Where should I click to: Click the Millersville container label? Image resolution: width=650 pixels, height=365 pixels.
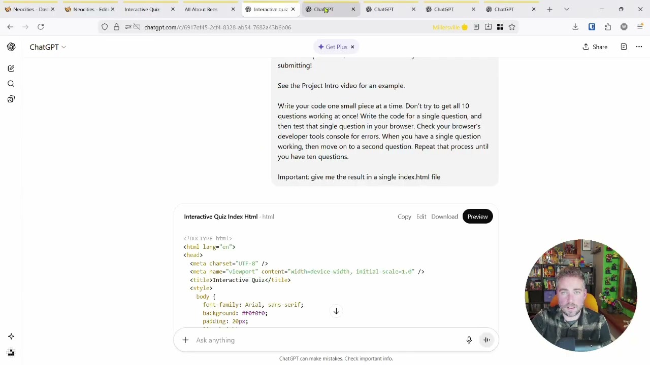tap(450, 27)
